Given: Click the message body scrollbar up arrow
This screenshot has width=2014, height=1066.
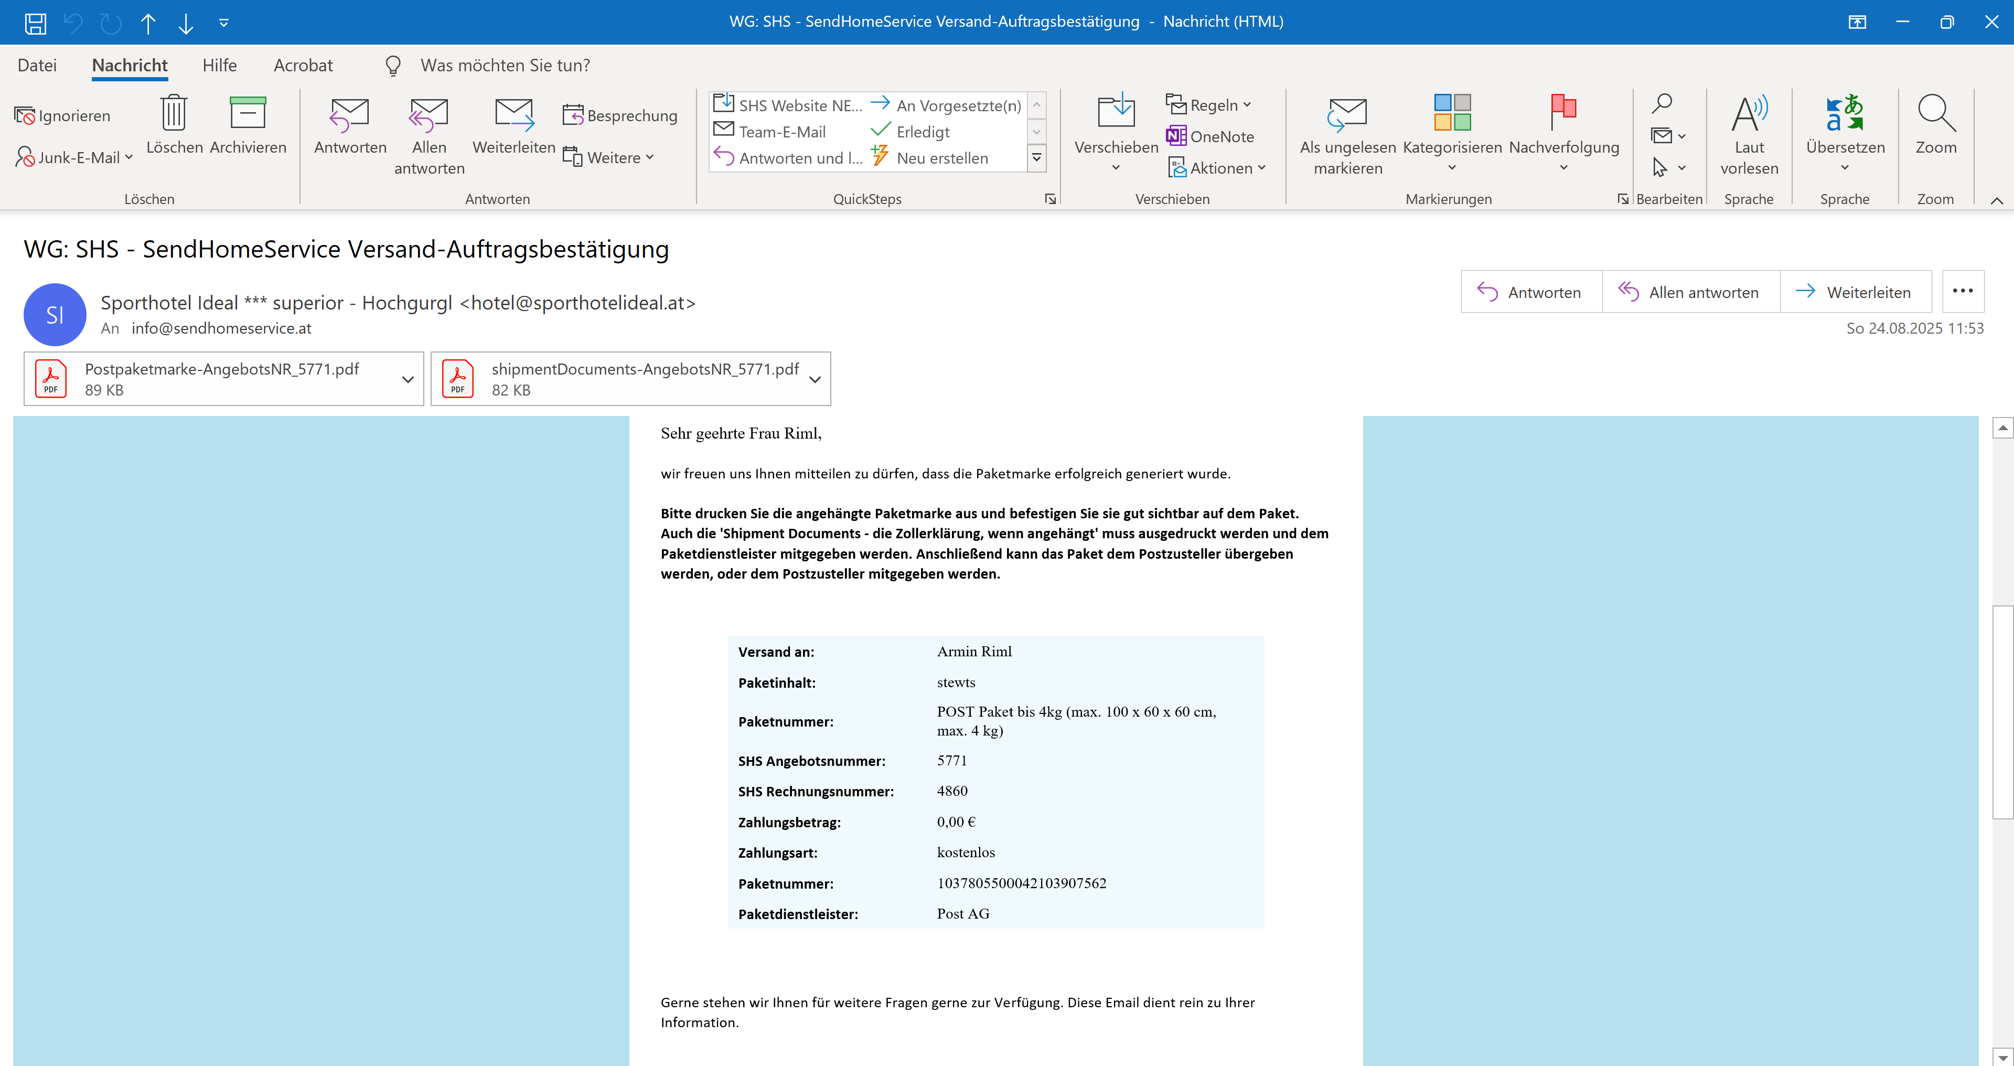Looking at the screenshot, I should pos(2002,427).
